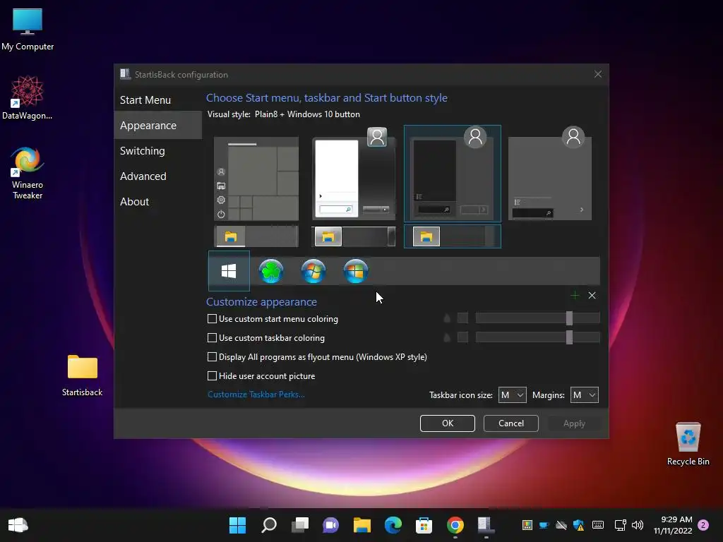This screenshot has height=542, width=723.
Task: Open the Margins dropdown
Action: click(x=584, y=395)
